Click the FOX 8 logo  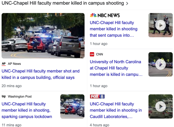coord(97,96)
